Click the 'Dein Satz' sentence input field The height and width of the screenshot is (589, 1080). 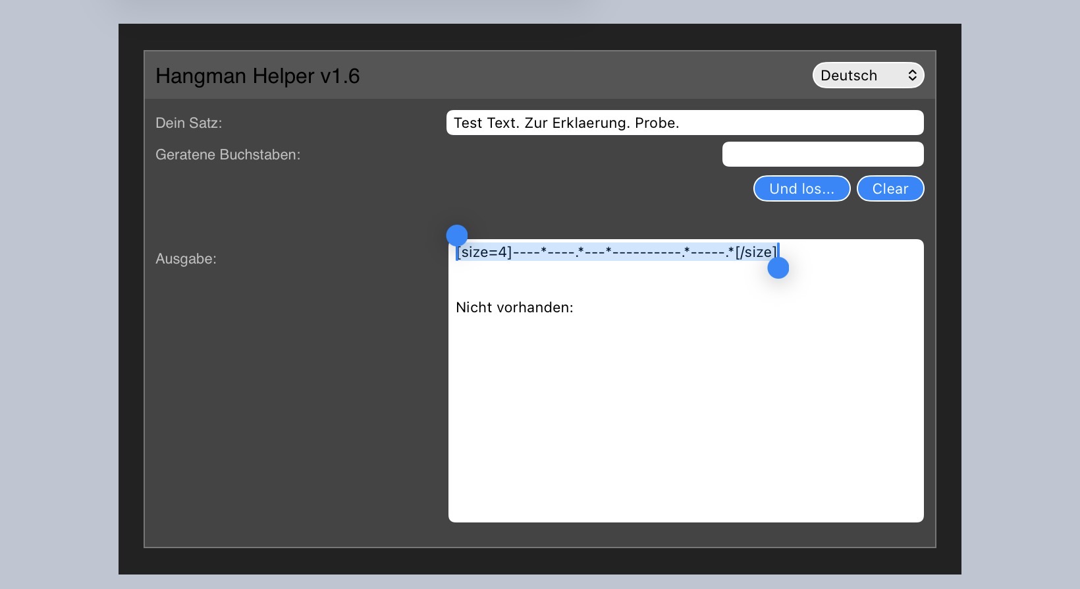tap(685, 123)
